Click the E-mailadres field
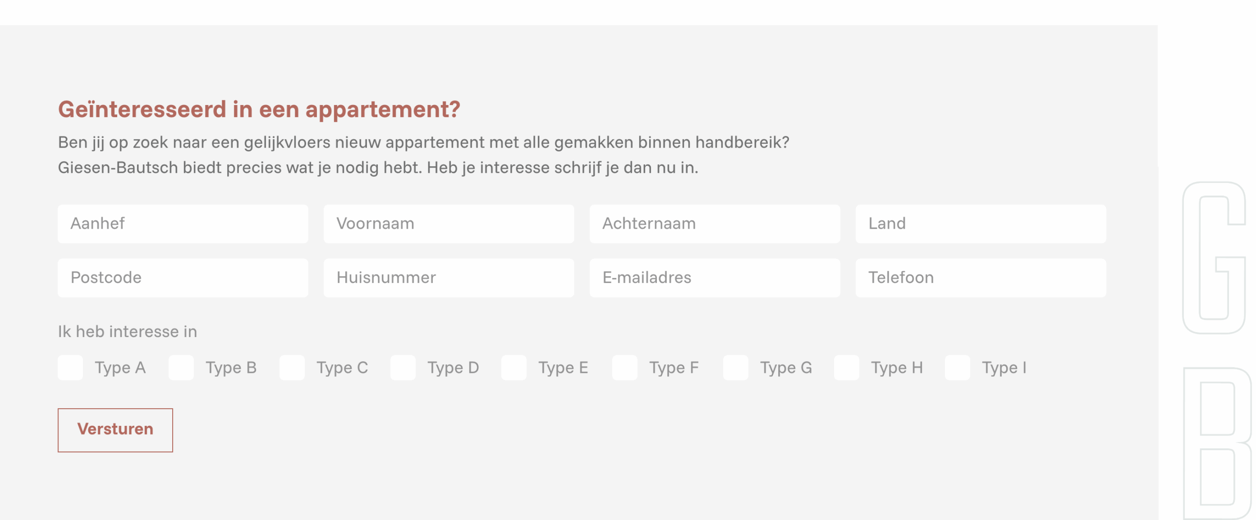 pos(715,278)
